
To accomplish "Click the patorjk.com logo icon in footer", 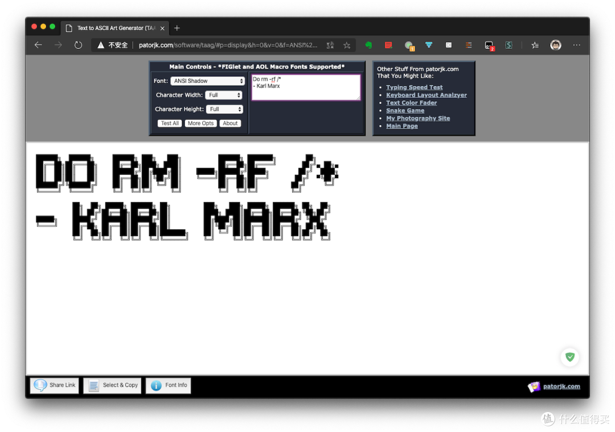I will 534,386.
